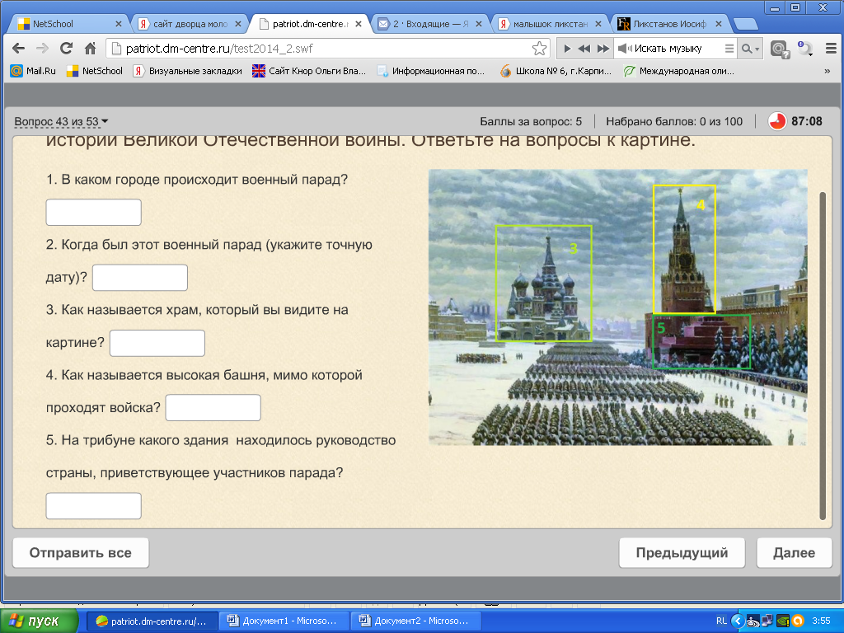
Task: Click the red timer clock icon
Action: (x=776, y=121)
